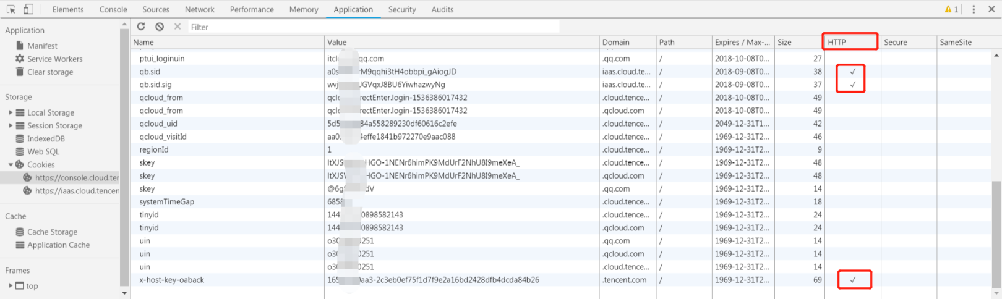This screenshot has height=299, width=1002.
Task: Collapse the Cookies tree node
Action: click(x=11, y=164)
